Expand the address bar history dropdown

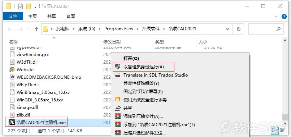point(227,29)
